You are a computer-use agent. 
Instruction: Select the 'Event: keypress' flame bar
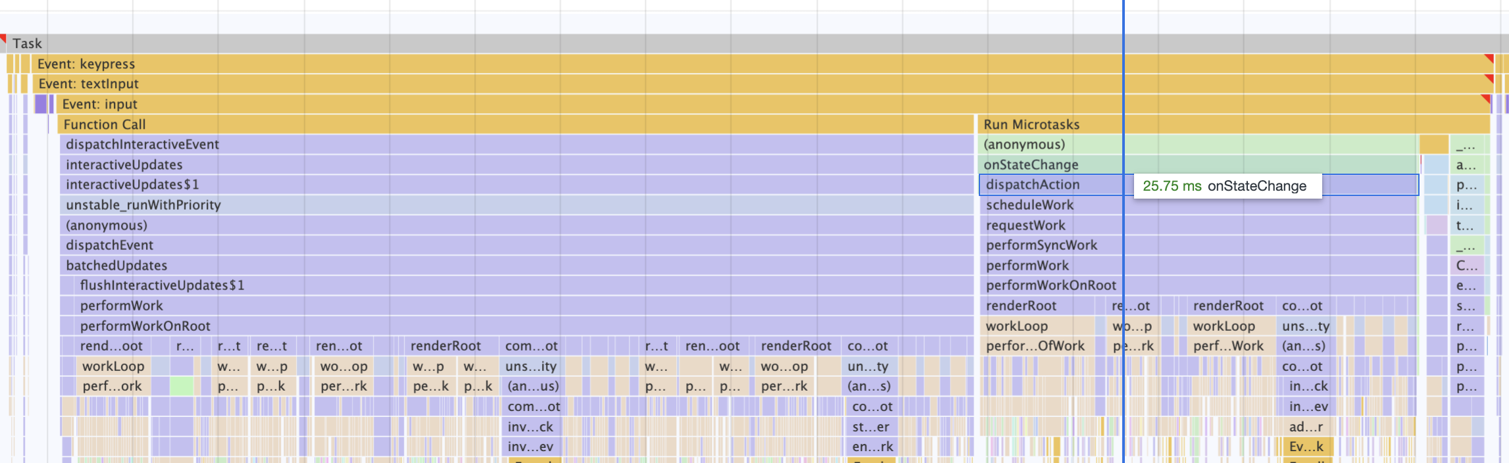point(763,64)
